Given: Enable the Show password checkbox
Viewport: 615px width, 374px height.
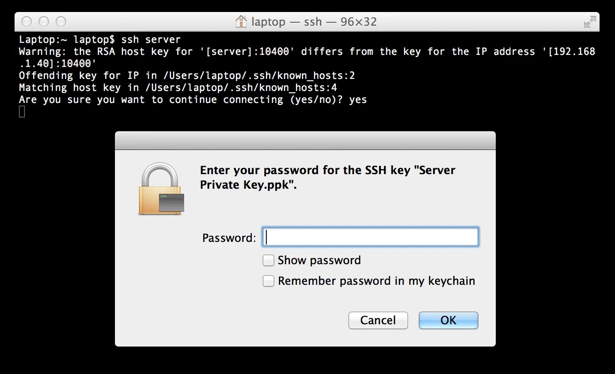Looking at the screenshot, I should click(268, 260).
